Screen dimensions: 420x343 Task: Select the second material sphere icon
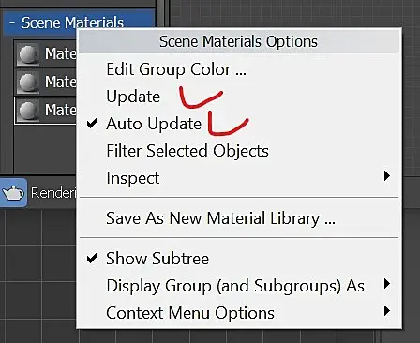tap(28, 82)
